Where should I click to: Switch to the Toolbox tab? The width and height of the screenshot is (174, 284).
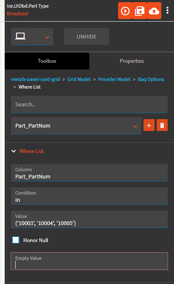(x=47, y=61)
